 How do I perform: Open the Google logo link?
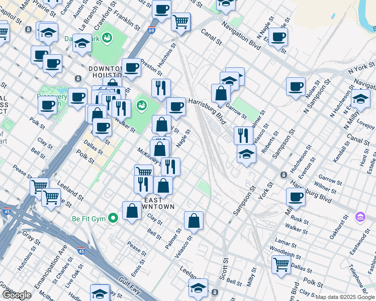point(17,295)
